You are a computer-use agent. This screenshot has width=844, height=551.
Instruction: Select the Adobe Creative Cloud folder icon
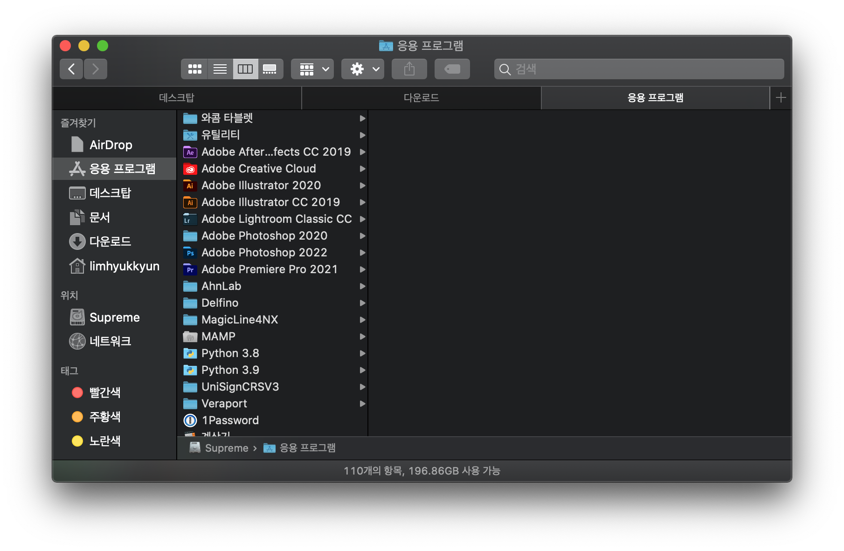190,169
